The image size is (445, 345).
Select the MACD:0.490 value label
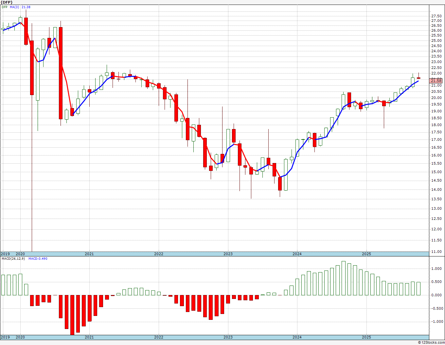click(x=38, y=259)
